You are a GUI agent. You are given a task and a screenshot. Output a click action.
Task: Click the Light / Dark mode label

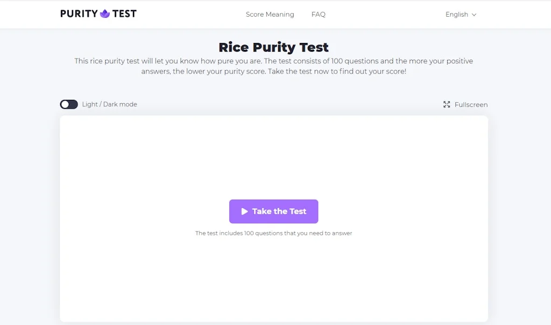coord(109,104)
